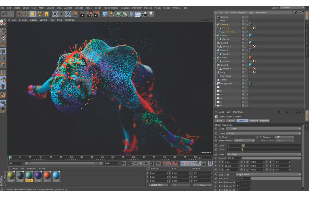The image size is (309, 197).
Task: Toggle X axis lock
Action: pyautogui.click(x=55, y=14)
